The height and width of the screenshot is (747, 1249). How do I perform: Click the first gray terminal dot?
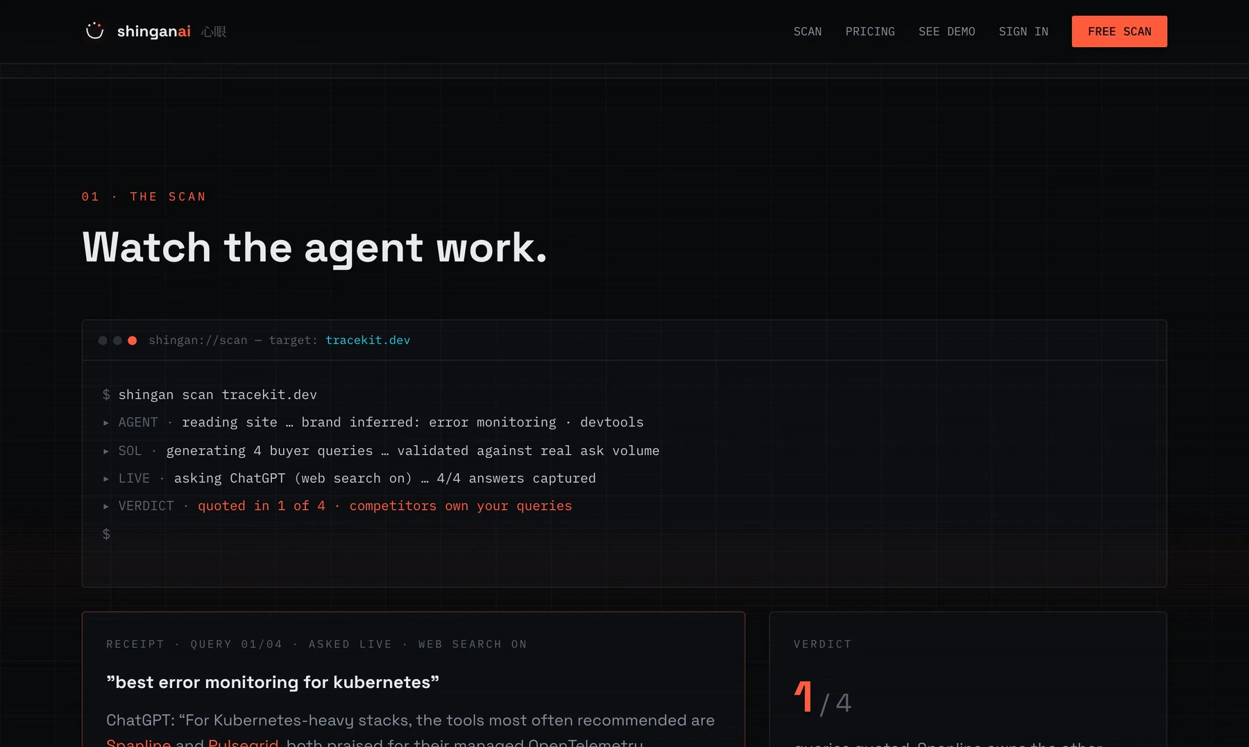pyautogui.click(x=103, y=341)
